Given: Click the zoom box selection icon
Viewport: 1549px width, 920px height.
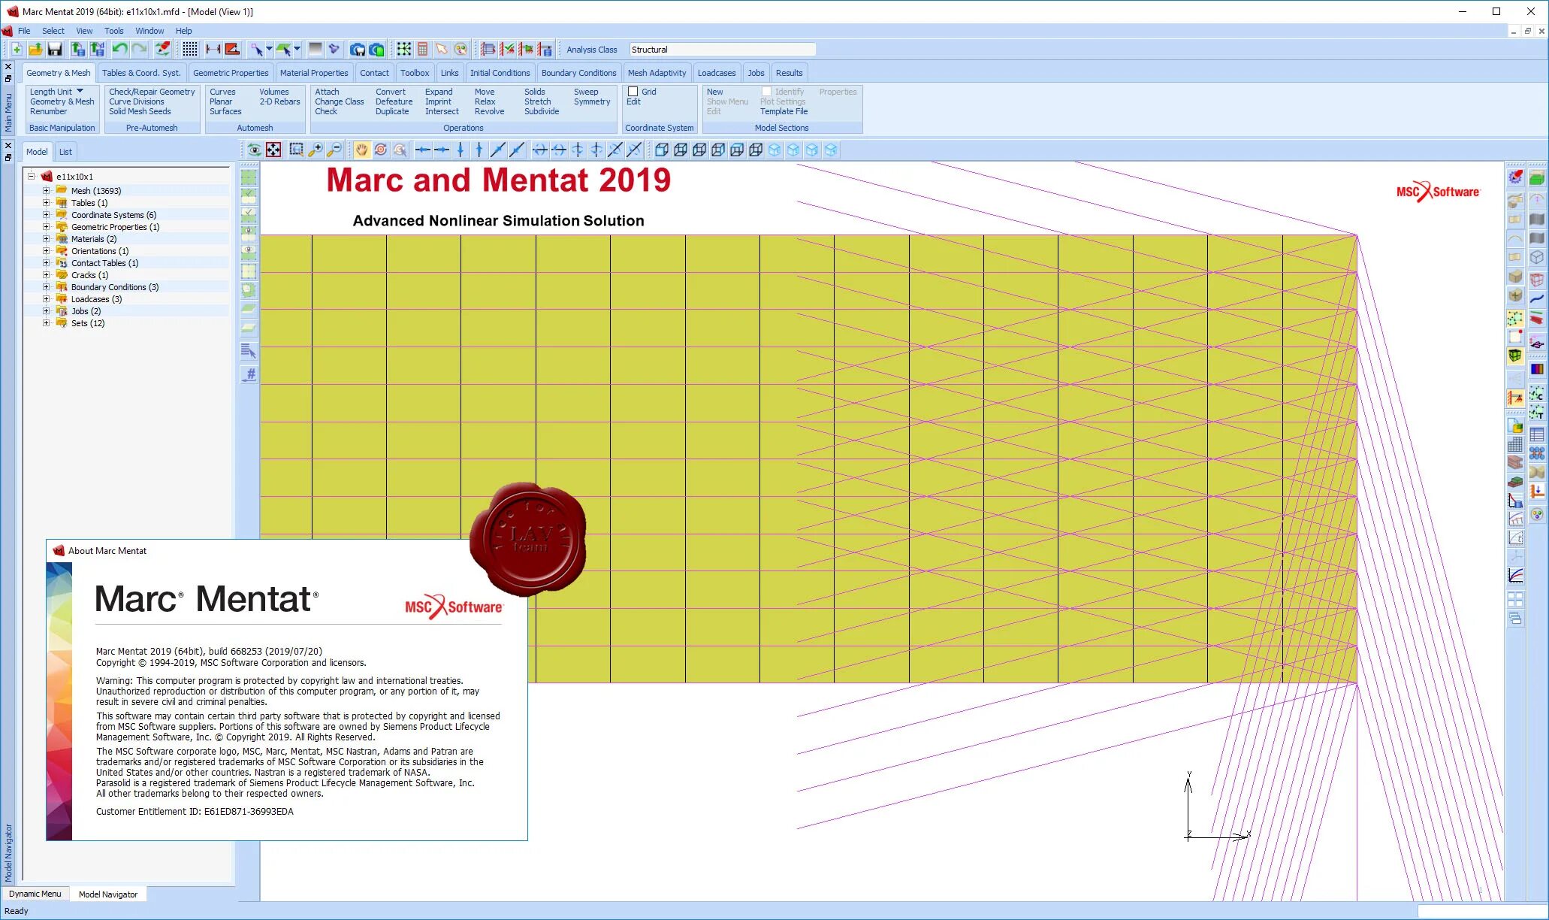Looking at the screenshot, I should point(296,150).
